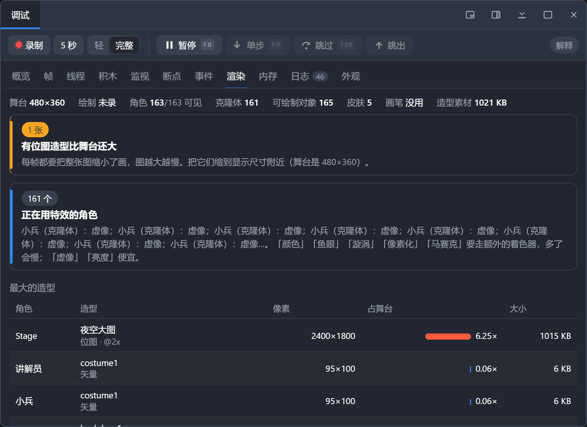This screenshot has height=427, width=587.
Task: Click the 1 张 count badge
Action: pyautogui.click(x=35, y=130)
